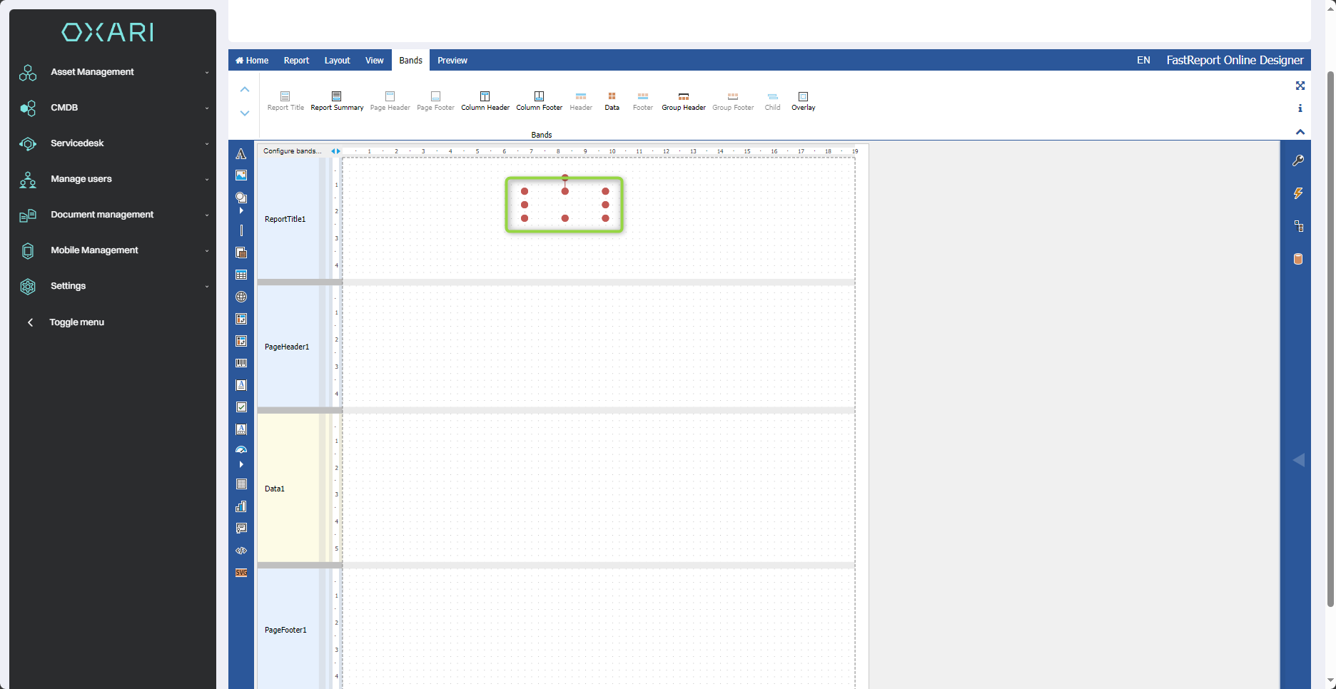The height and width of the screenshot is (689, 1336).
Task: Click the Configure bands button
Action: tap(292, 151)
